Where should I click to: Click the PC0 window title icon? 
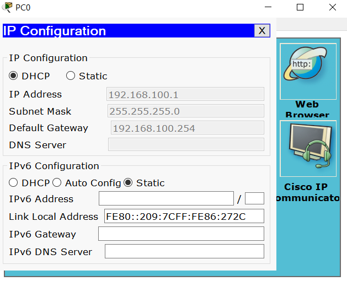pyautogui.click(x=7, y=7)
